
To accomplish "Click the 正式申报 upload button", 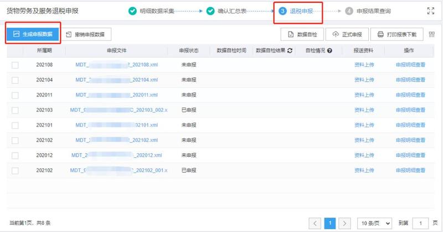I will coord(347,34).
